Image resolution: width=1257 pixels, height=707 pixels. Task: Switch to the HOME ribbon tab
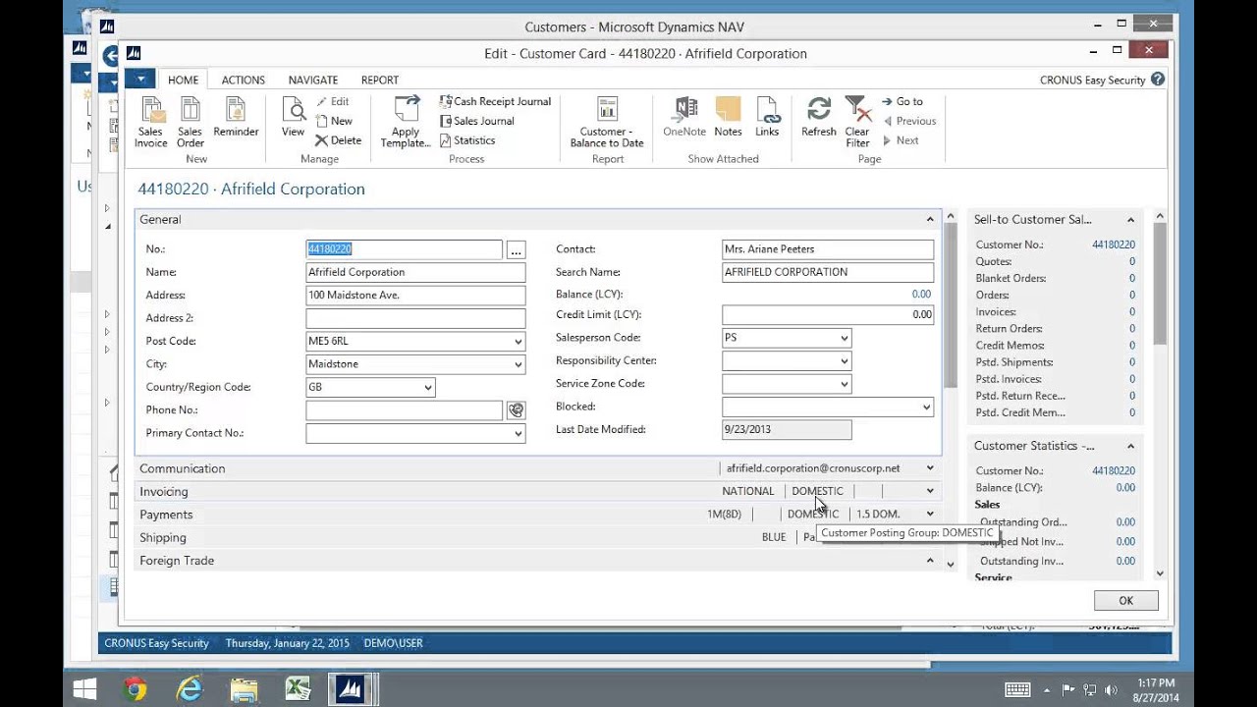(183, 80)
